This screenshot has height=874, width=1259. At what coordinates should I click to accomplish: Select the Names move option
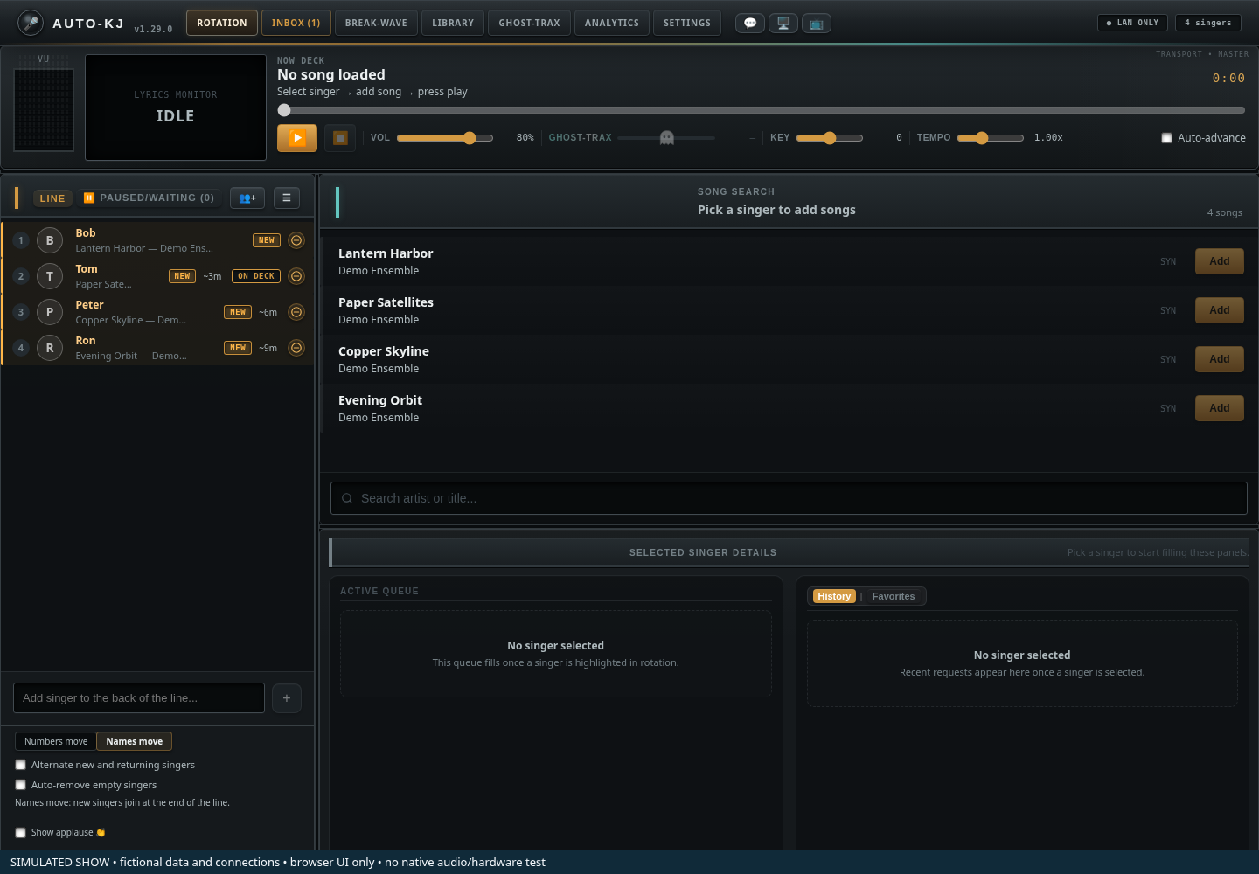pyautogui.click(x=135, y=741)
